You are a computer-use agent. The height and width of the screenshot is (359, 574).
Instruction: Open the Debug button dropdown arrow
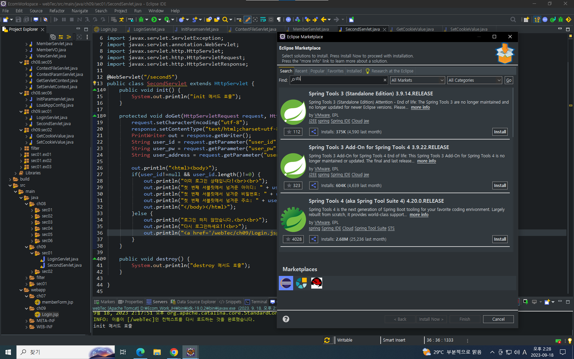[x=146, y=20]
